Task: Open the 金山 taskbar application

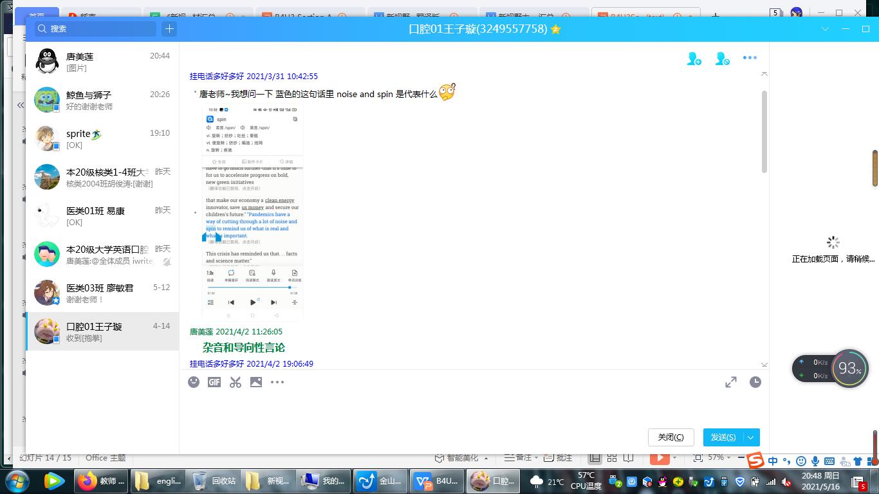Action: tap(380, 481)
